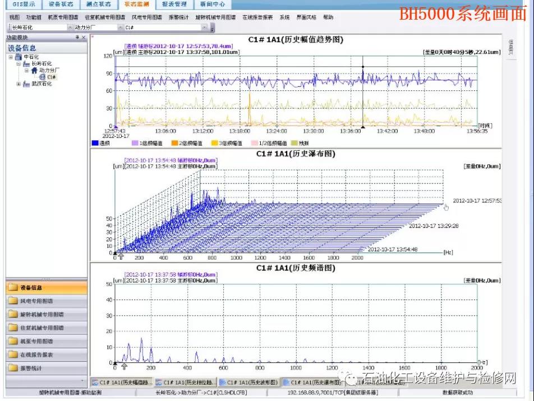Open the 报警统计 menu
Viewport: 534px width, 401px height.
click(178, 17)
